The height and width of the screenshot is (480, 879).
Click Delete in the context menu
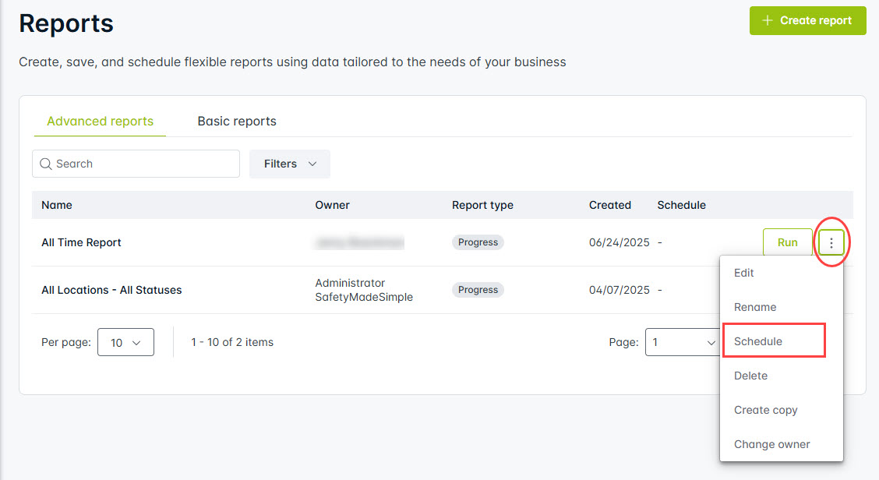click(750, 376)
